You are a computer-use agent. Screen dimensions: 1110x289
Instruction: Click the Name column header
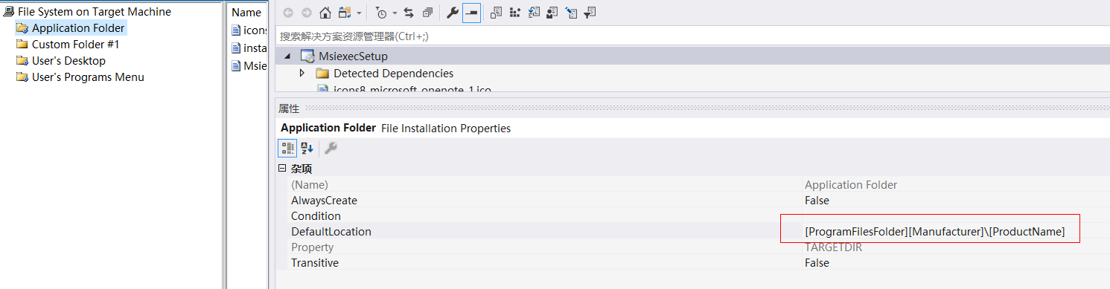point(246,12)
